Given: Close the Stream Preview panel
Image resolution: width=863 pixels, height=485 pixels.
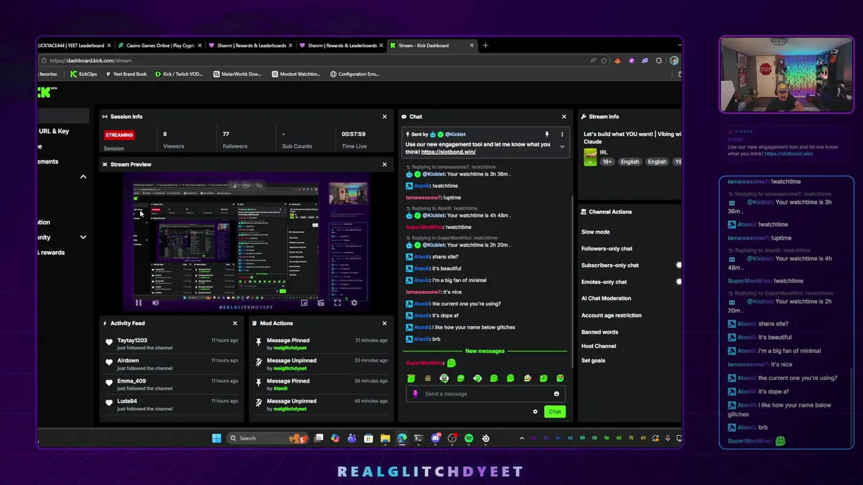Looking at the screenshot, I should [x=384, y=164].
